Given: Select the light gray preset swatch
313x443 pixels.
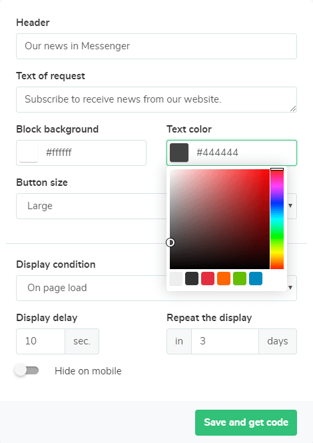Looking at the screenshot, I should coord(176,278).
